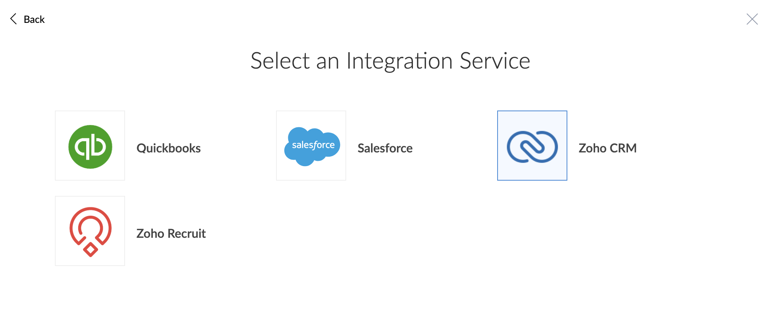The image size is (774, 314).
Task: Click the Salesforce text label
Action: pyautogui.click(x=385, y=148)
